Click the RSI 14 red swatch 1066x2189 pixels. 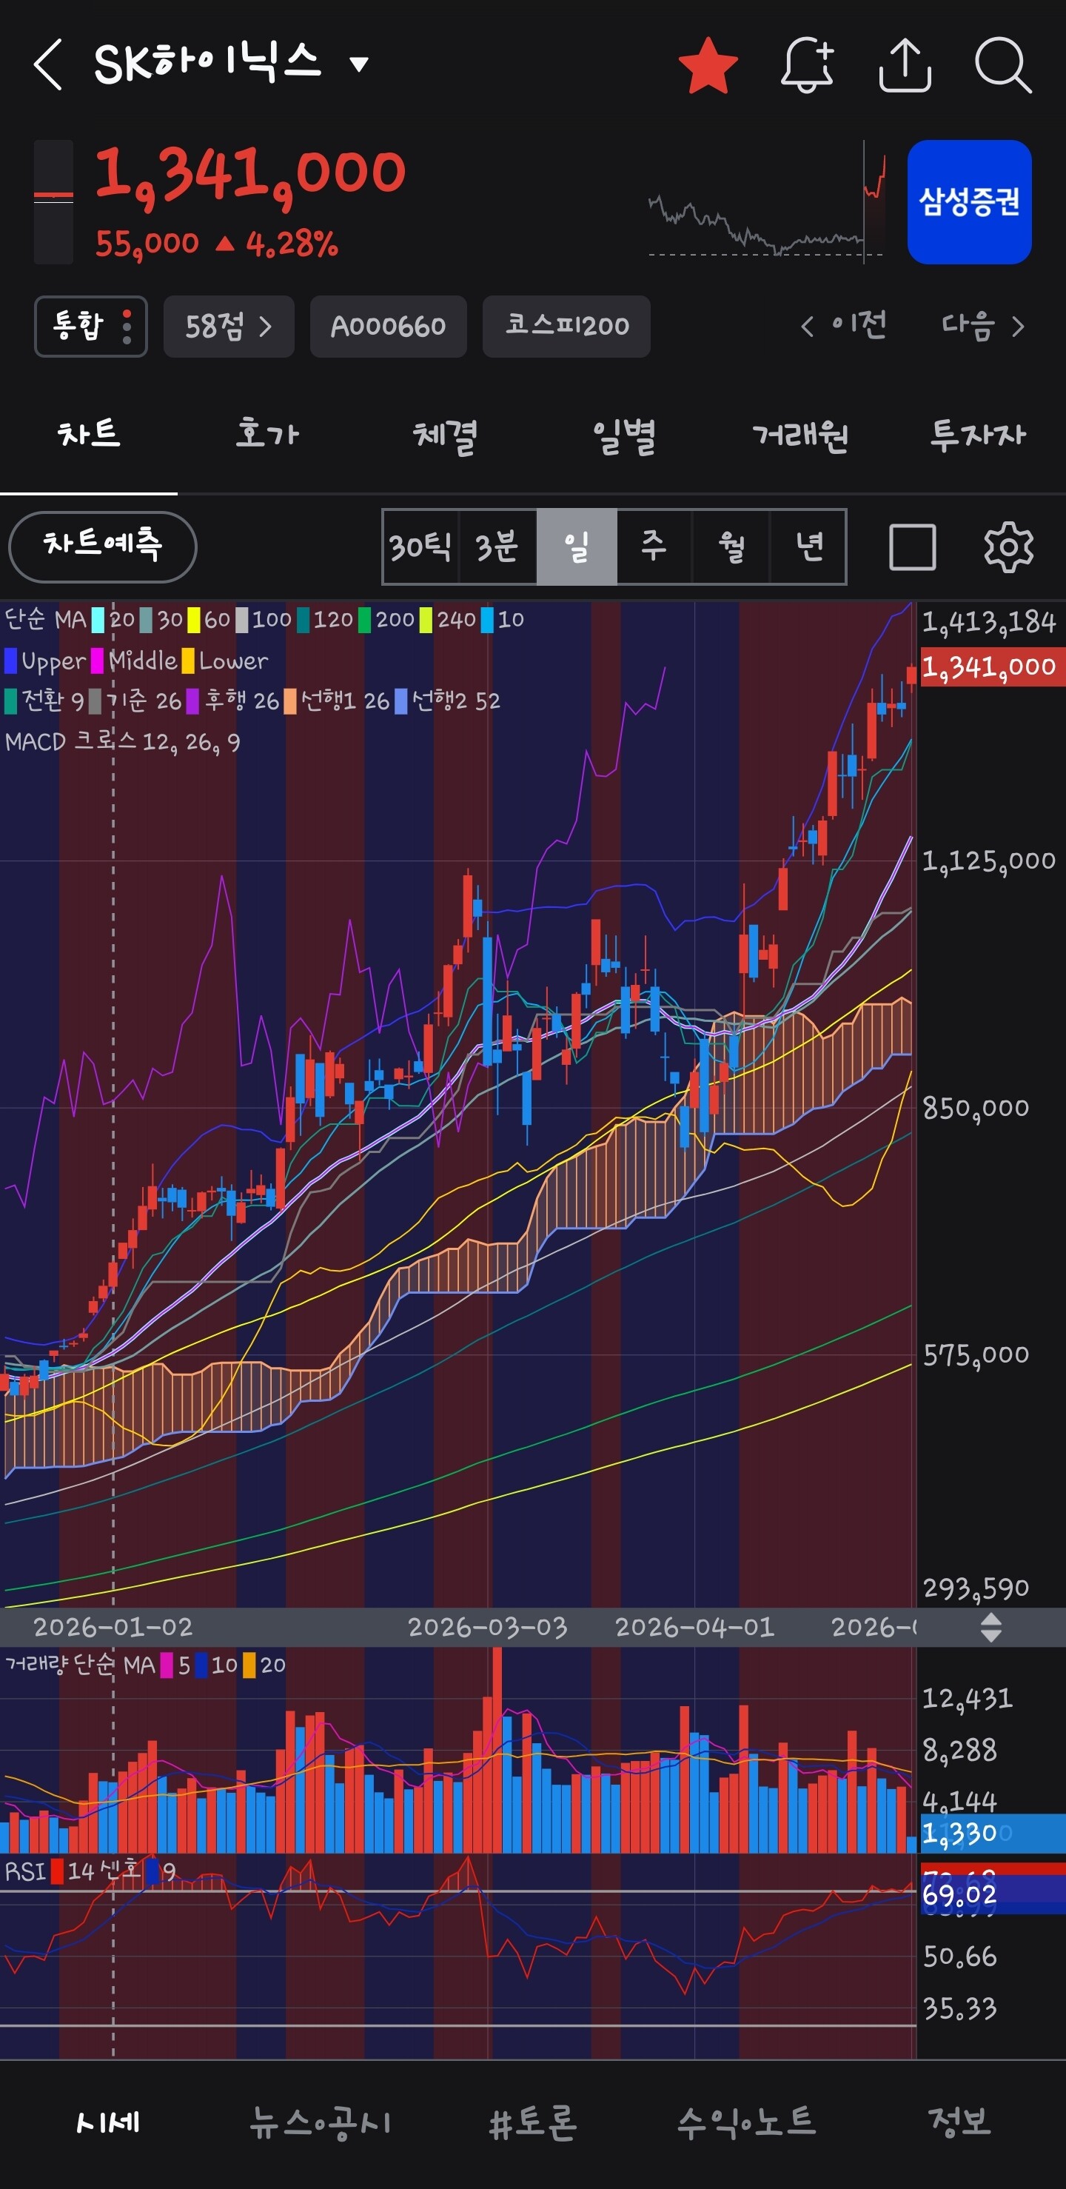click(58, 1871)
